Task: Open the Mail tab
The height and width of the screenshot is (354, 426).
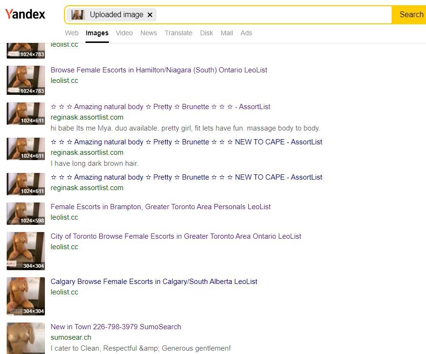Action: click(227, 33)
